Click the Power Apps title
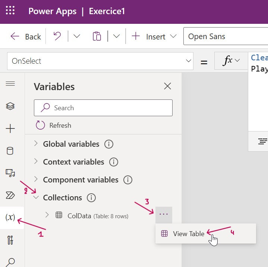Screen dimensions: 268x267 pos(52,11)
